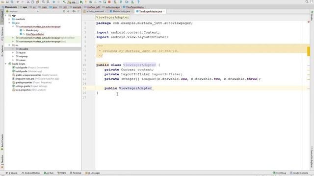Viewport: 314px width, 176px height.
Task: Collapse the app root node
Action: pos(6,15)
